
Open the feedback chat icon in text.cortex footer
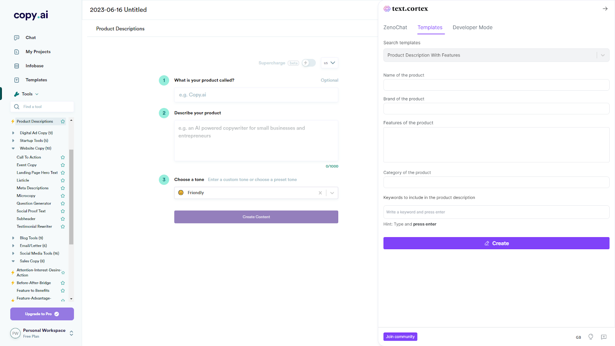coord(604,337)
